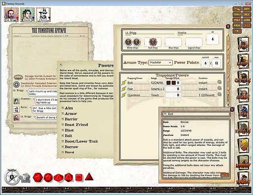Click the ten-sided red die
253x195 pixels.
(x=58, y=177)
